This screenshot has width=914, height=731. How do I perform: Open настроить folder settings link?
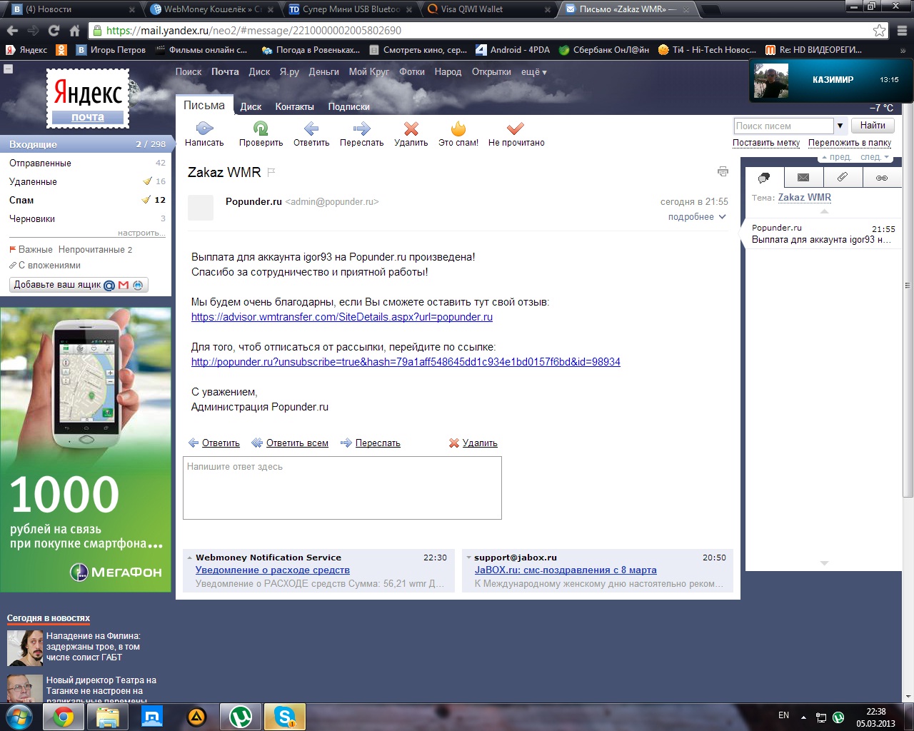(x=141, y=233)
